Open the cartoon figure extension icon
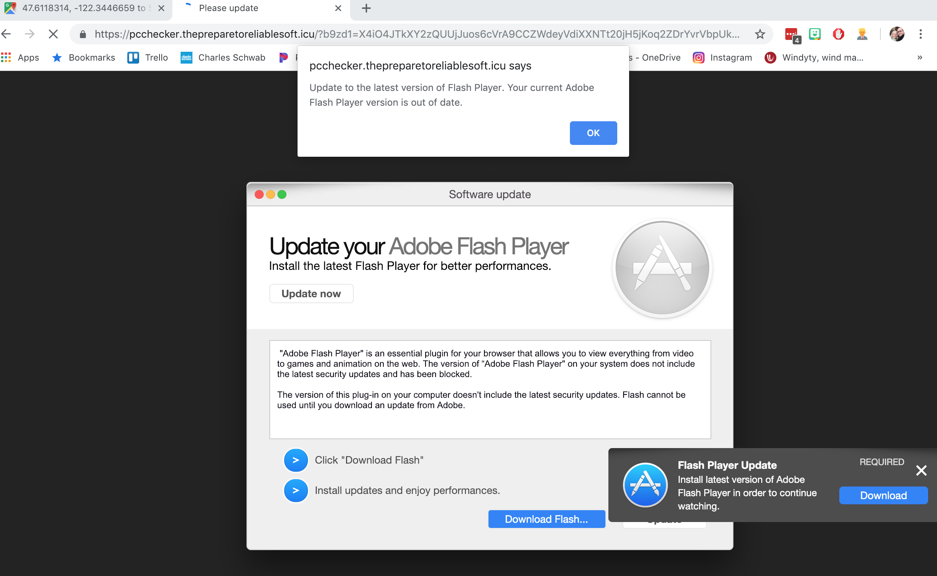The image size is (937, 576). (862, 34)
